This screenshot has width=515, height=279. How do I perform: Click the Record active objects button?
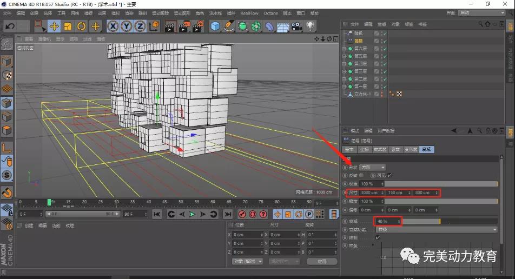243,215
